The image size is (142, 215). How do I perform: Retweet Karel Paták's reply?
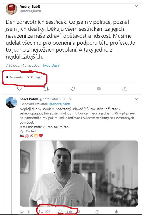click(x=41, y=212)
